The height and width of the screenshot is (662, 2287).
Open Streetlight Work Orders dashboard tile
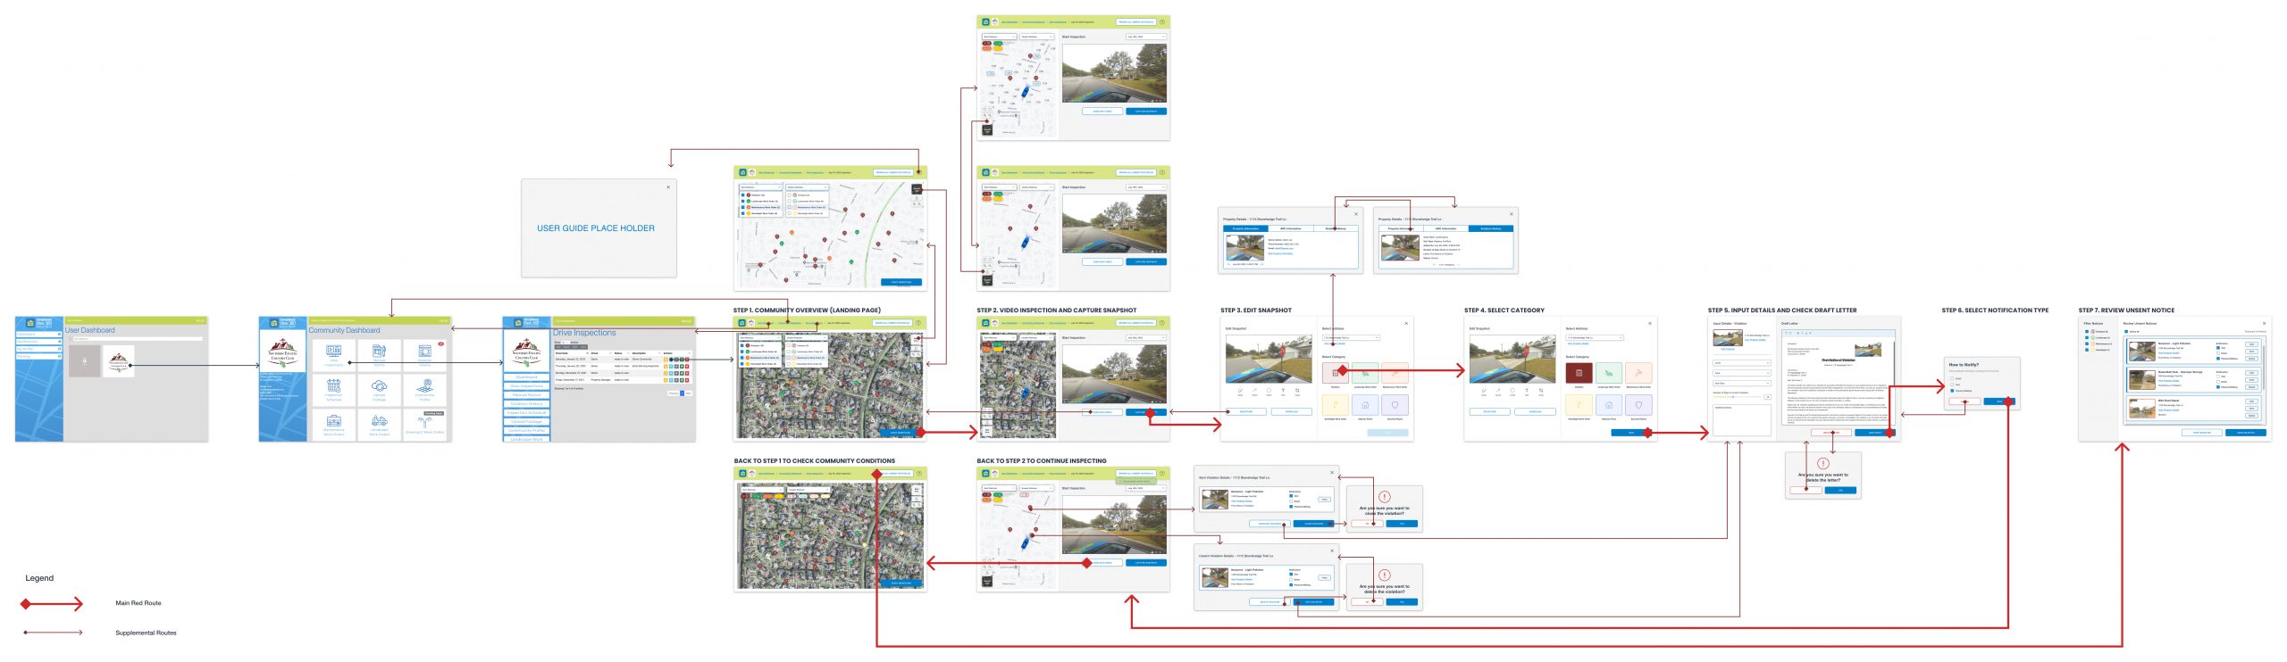[x=425, y=425]
